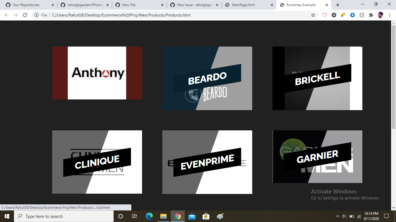
Task: Open the blue bookmark extension icon
Action: point(353,15)
